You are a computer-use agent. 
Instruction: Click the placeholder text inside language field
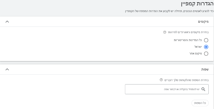pyautogui.click(x=182, y=89)
